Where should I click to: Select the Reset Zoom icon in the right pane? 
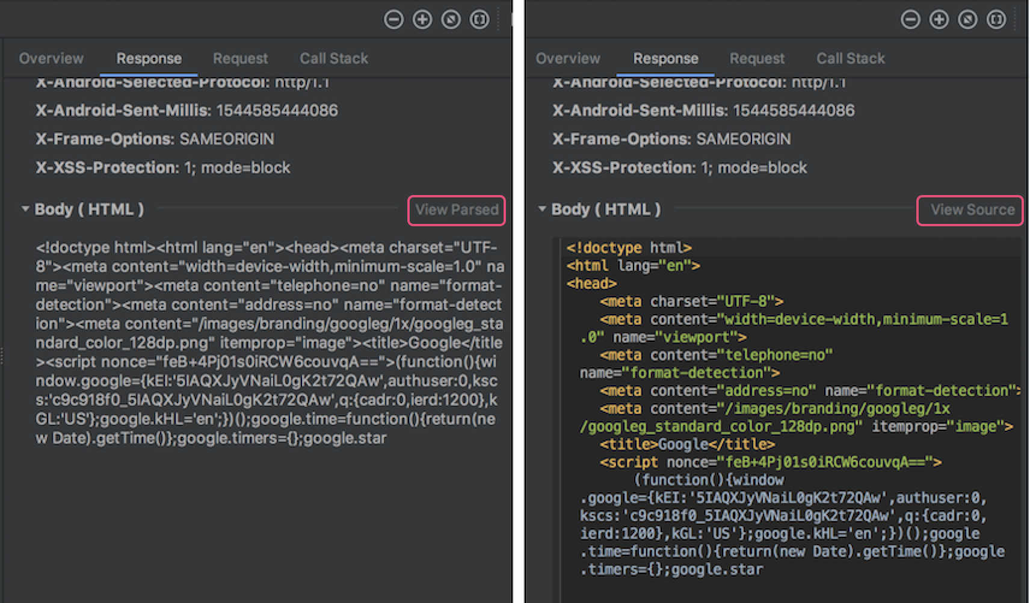pyautogui.click(x=967, y=19)
